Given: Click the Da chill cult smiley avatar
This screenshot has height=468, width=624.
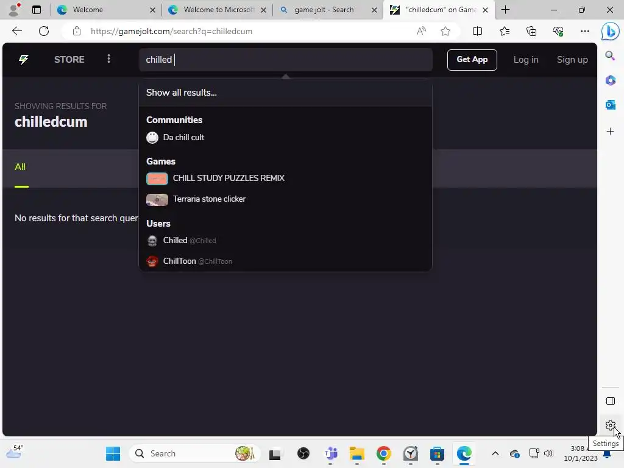Looking at the screenshot, I should point(152,138).
